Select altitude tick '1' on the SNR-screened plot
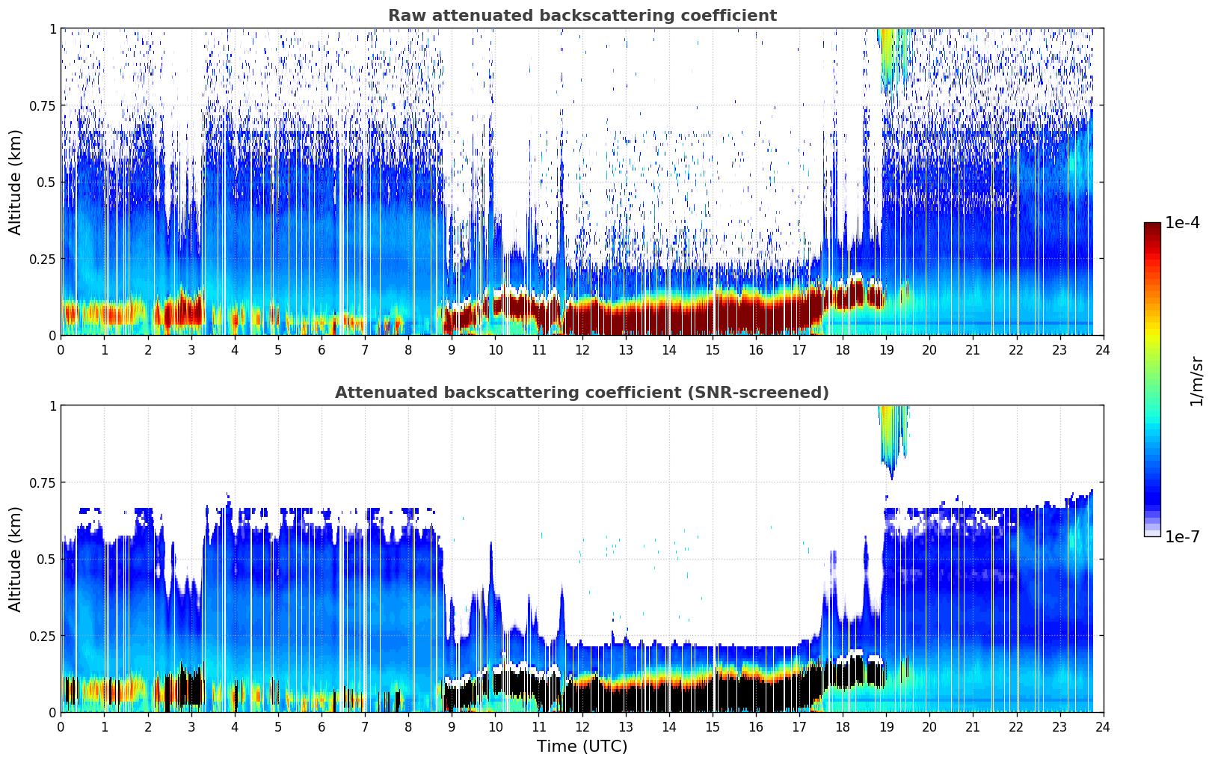Screen dimensions: 1212x763 coord(52,405)
